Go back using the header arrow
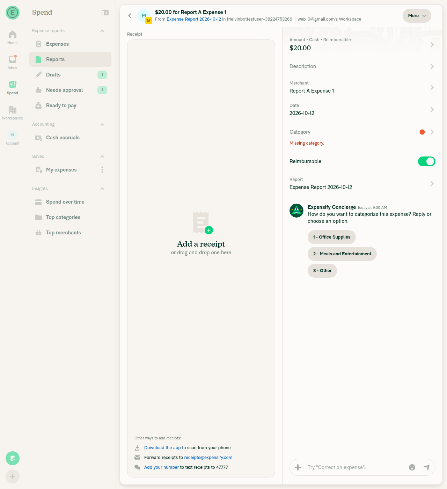The image size is (447, 489). coord(130,16)
